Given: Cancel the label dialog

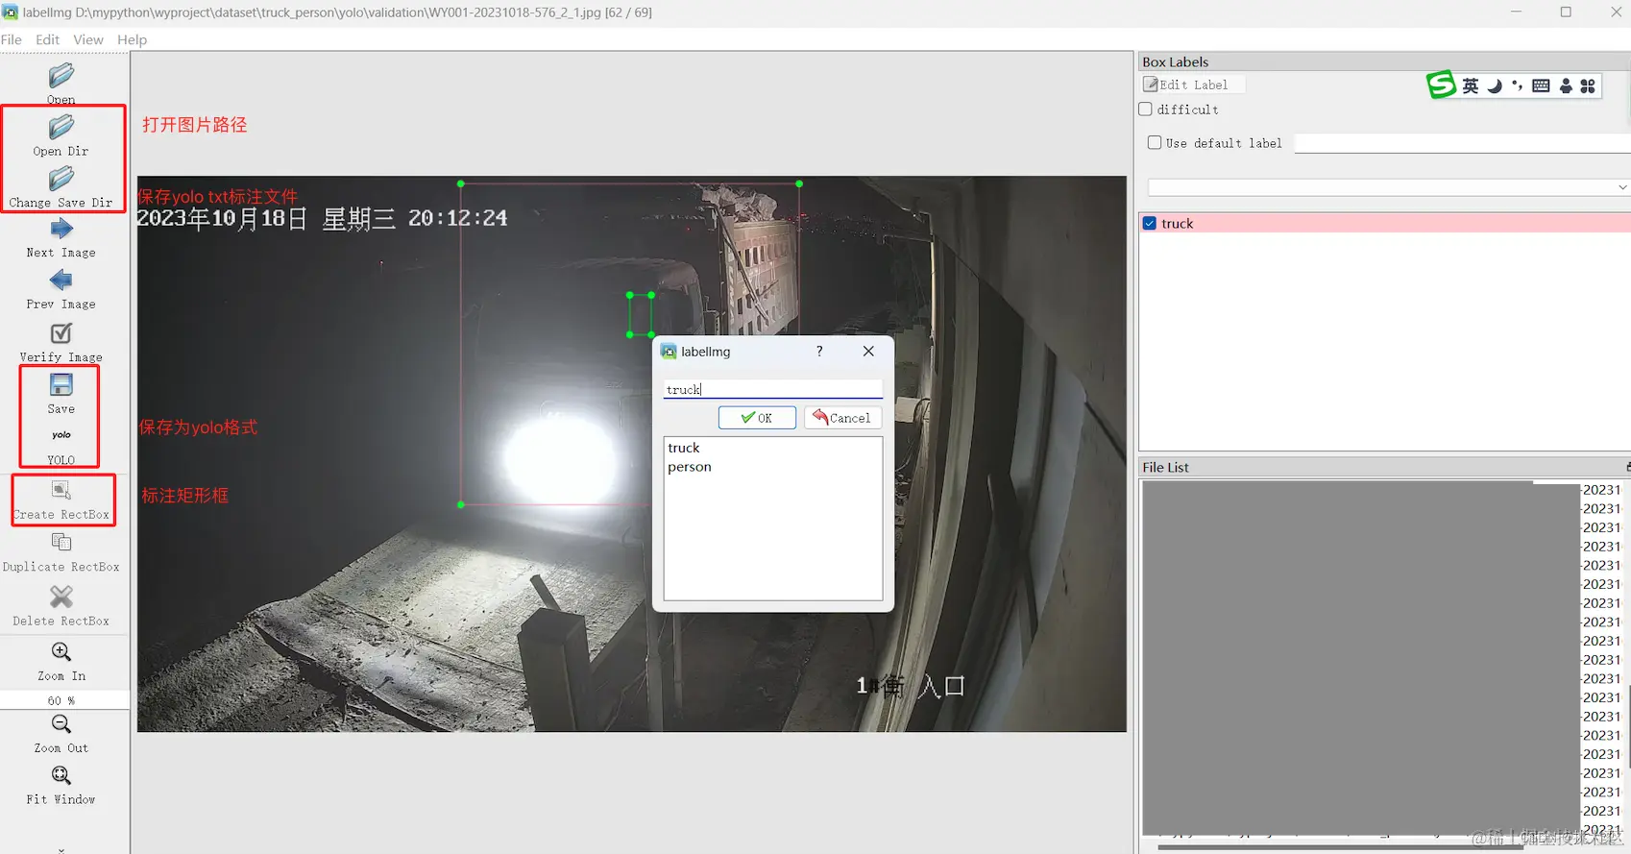Looking at the screenshot, I should (842, 418).
